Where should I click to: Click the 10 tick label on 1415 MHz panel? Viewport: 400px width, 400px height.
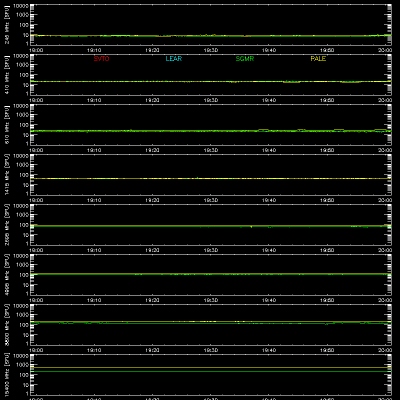tap(25, 185)
